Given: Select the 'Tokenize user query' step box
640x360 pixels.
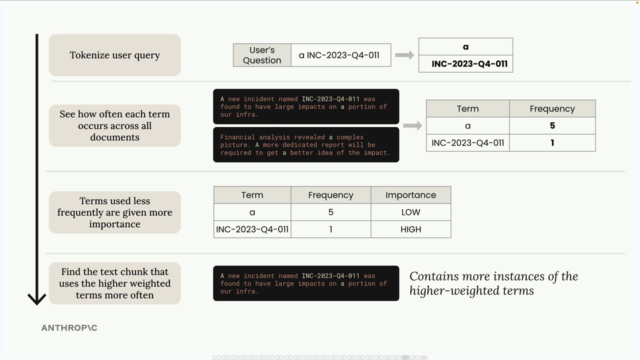Looking at the screenshot, I should (114, 55).
